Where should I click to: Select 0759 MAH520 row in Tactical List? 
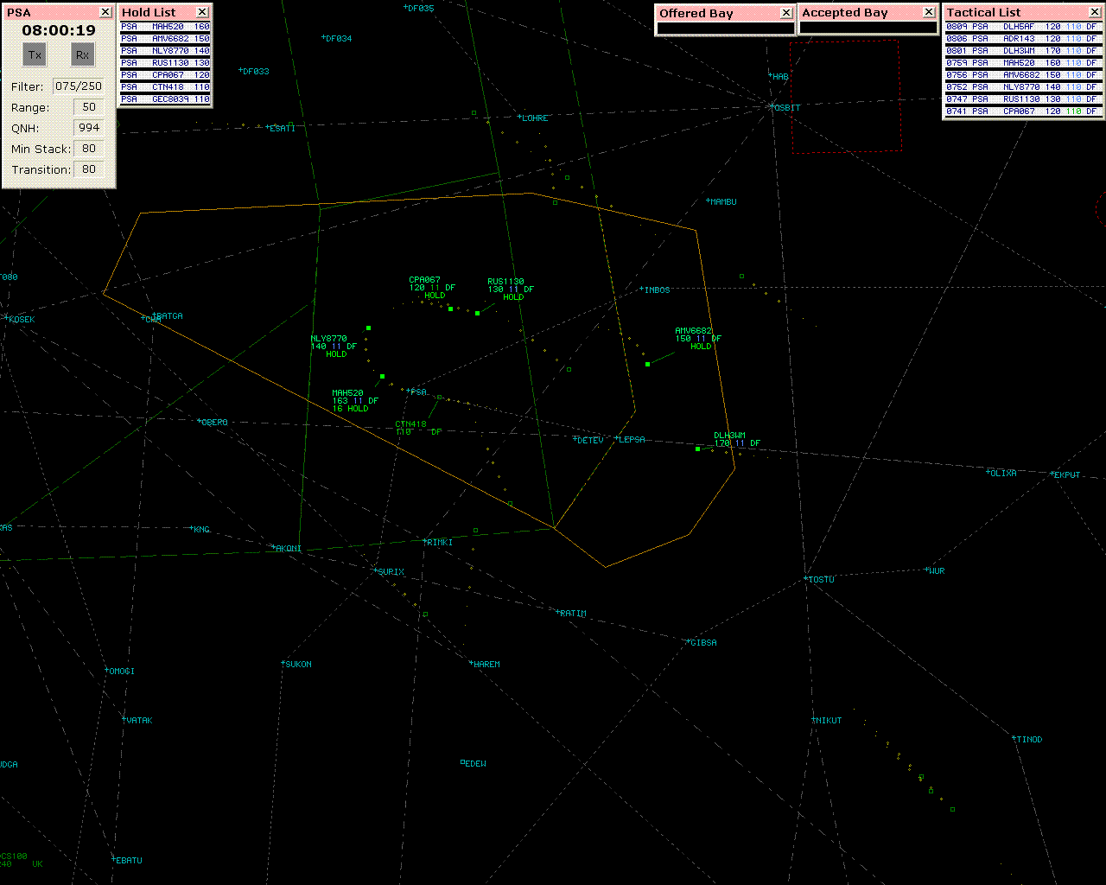(x=1021, y=63)
